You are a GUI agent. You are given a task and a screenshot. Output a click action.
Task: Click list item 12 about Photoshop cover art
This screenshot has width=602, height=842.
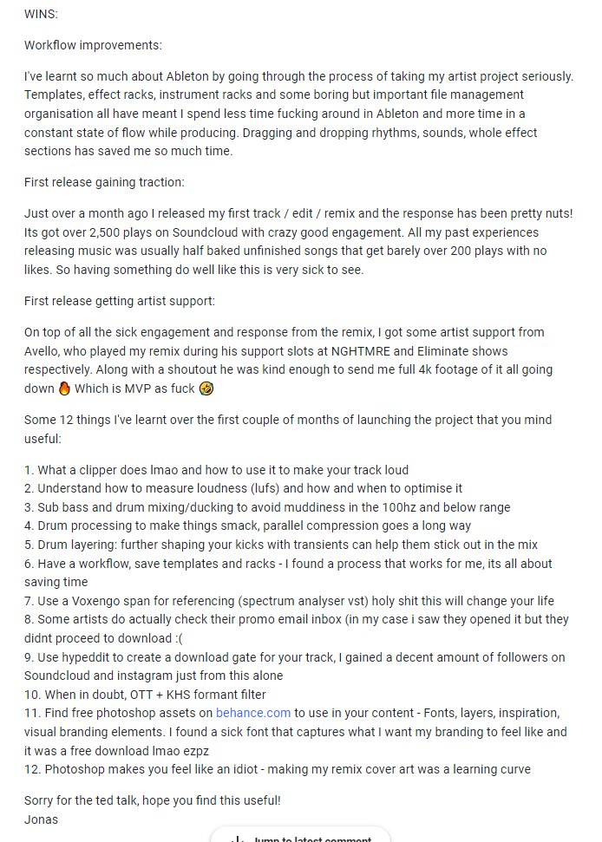pyautogui.click(x=277, y=769)
